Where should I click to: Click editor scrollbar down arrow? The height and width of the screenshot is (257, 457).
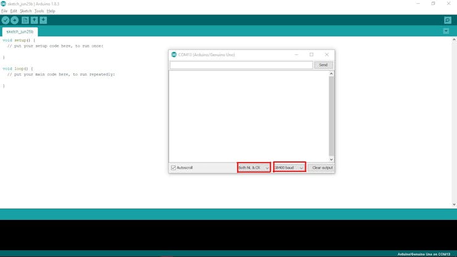(454, 204)
